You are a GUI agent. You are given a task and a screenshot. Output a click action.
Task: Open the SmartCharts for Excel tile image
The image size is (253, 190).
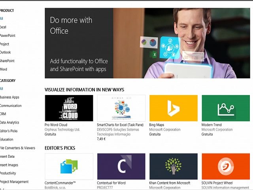pyautogui.click(x=121, y=108)
